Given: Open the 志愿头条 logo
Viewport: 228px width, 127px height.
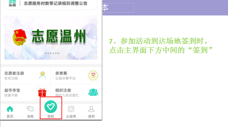Looking at the screenshot, I should tap(12, 3).
